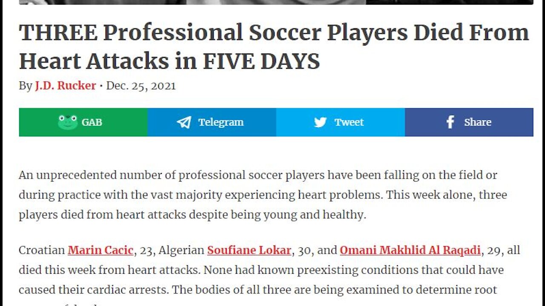
Task: Follow the Soufiane Lokar link
Action: (x=249, y=250)
